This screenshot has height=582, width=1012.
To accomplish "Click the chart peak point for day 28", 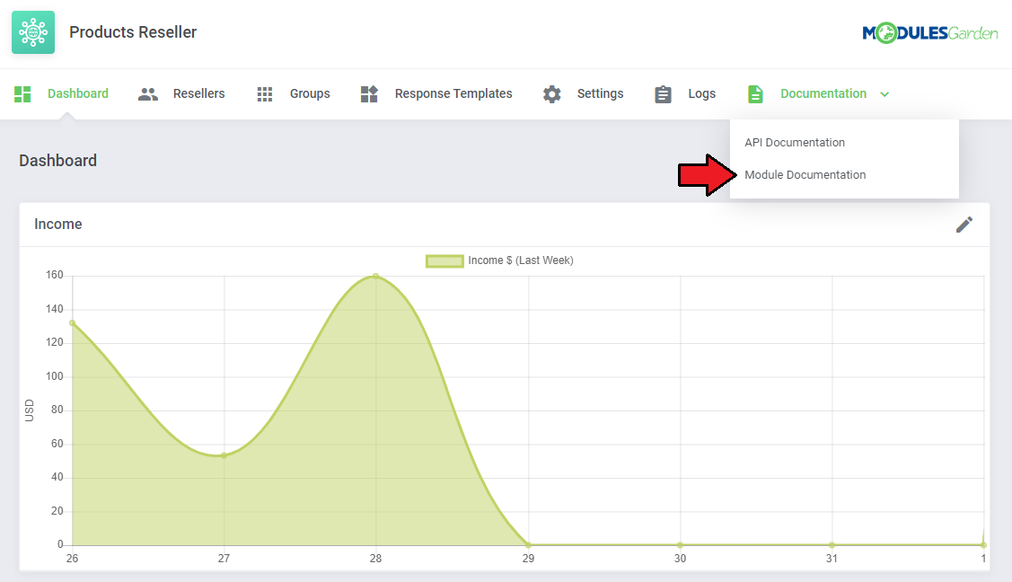I will [375, 276].
